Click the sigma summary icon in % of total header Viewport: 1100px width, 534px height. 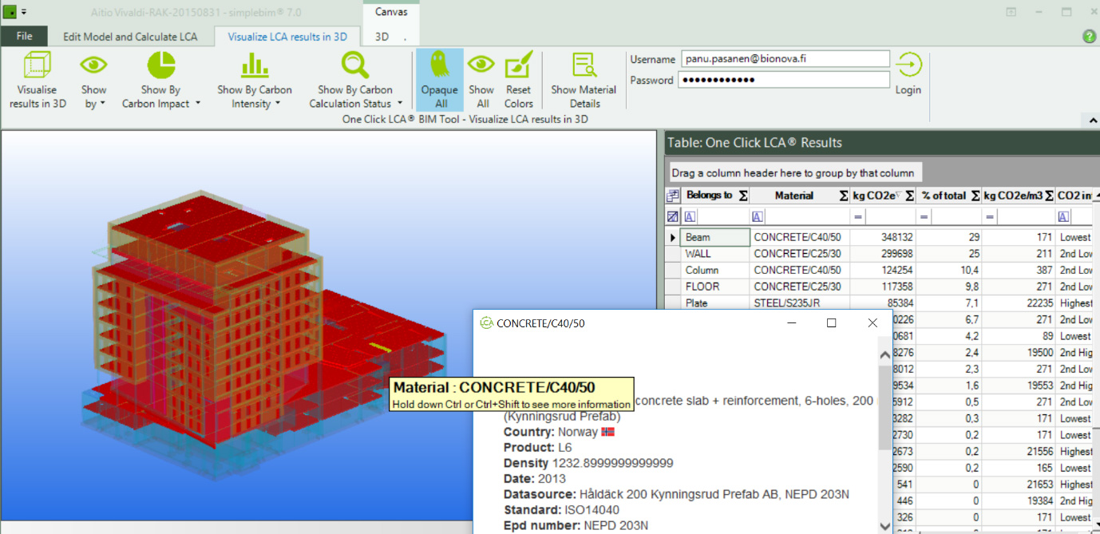tap(975, 196)
